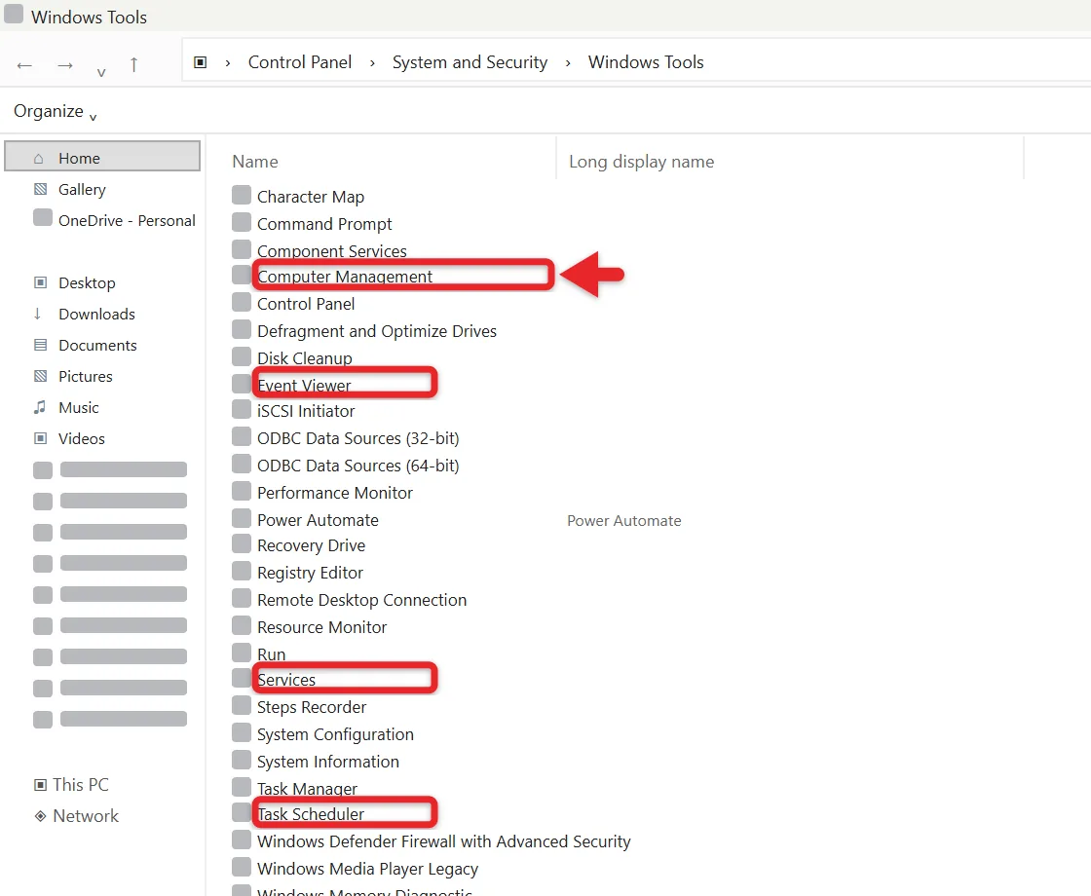Select the Event Viewer entry
1091x896 pixels.
coord(304,386)
